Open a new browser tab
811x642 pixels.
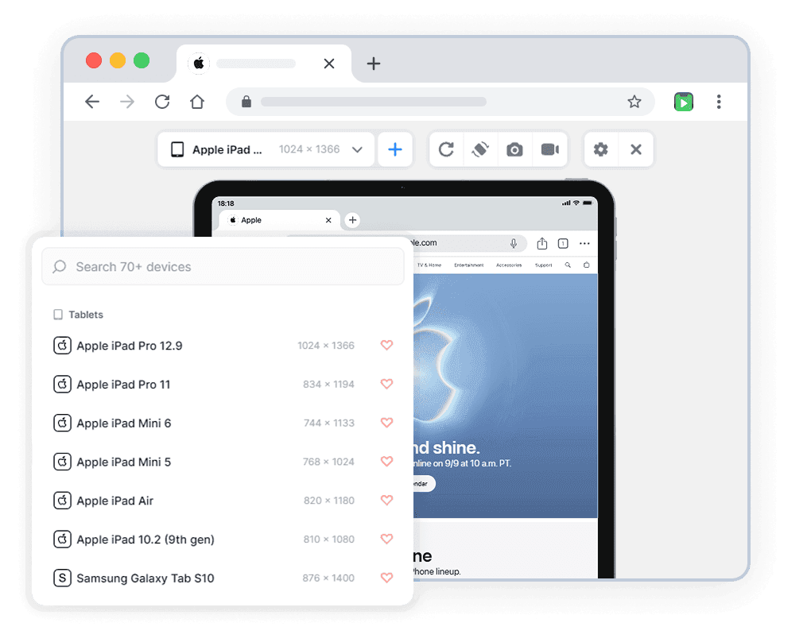(x=374, y=64)
